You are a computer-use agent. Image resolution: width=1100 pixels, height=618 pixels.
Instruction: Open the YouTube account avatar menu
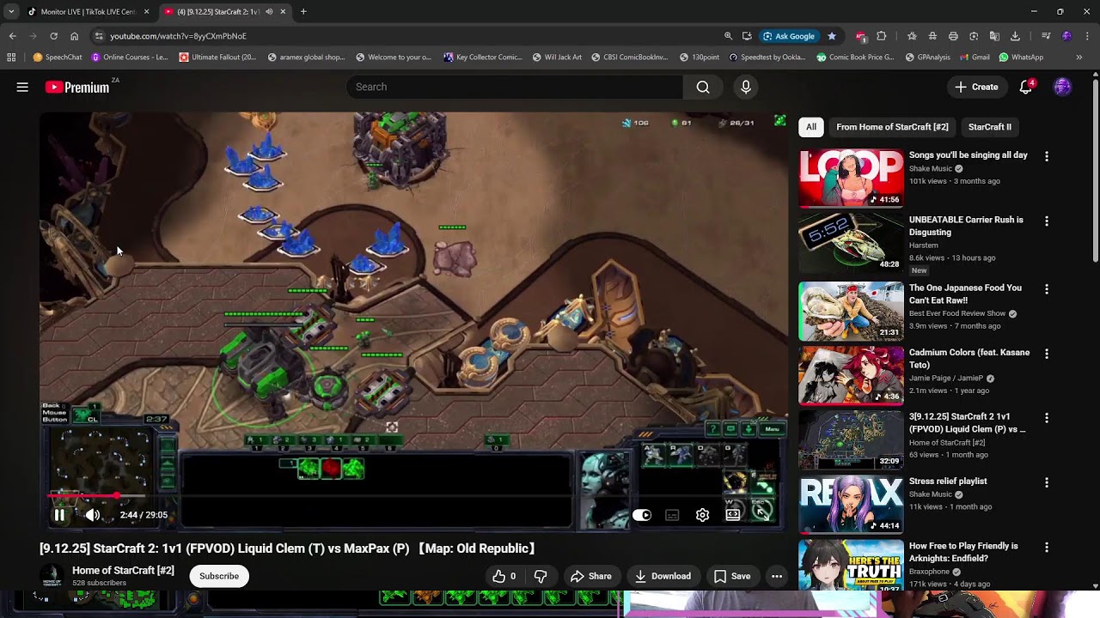tap(1062, 87)
